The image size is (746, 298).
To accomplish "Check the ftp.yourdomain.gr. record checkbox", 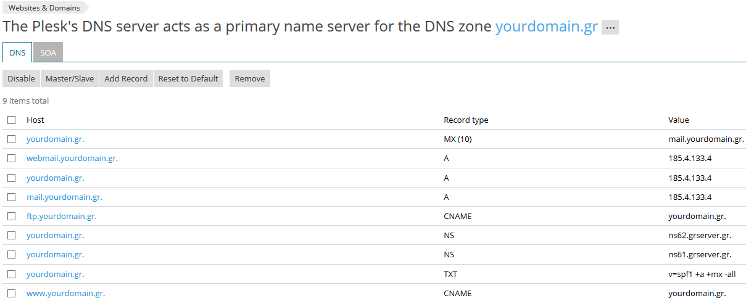I will coord(11,216).
